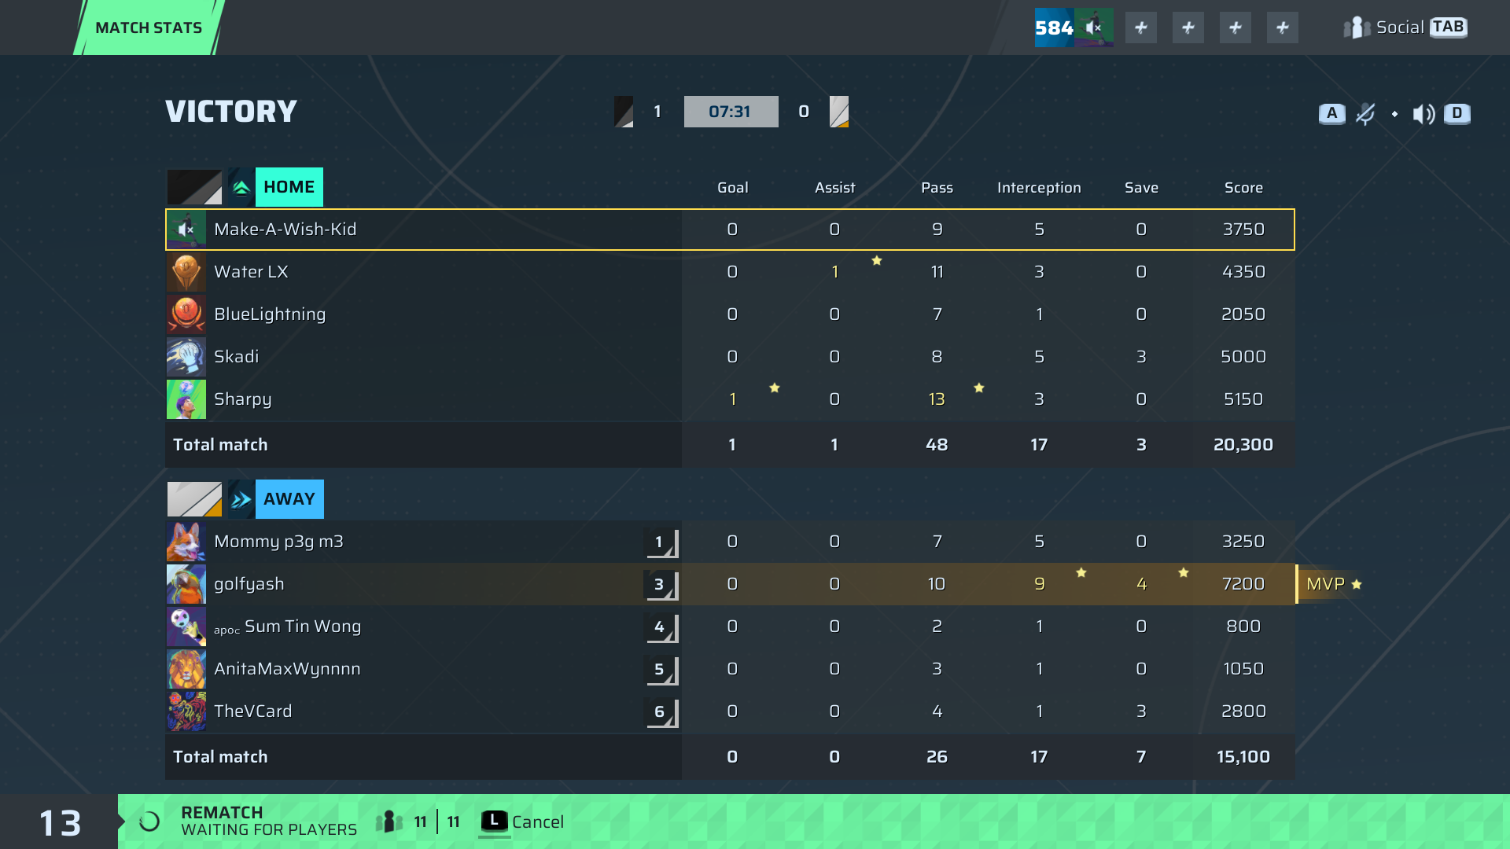Click Sharpy's avatar
Screen dimensions: 1510x849
point(186,399)
